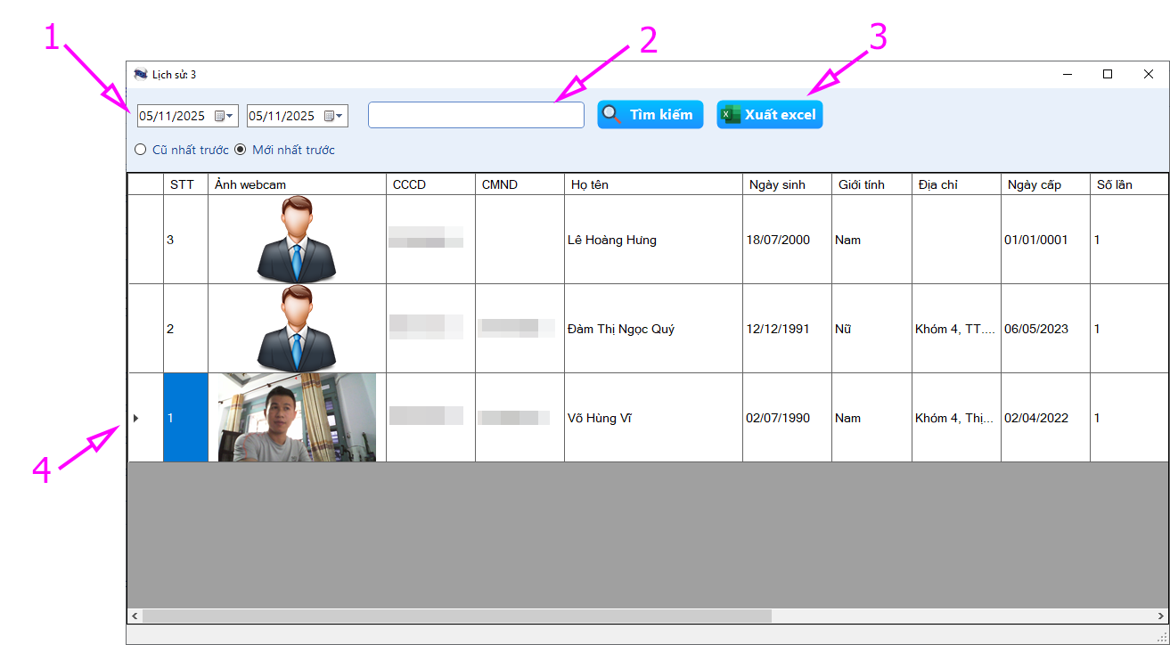1170x645 pixels.
Task: Maximize the Lịch sử window
Action: coord(1108,75)
